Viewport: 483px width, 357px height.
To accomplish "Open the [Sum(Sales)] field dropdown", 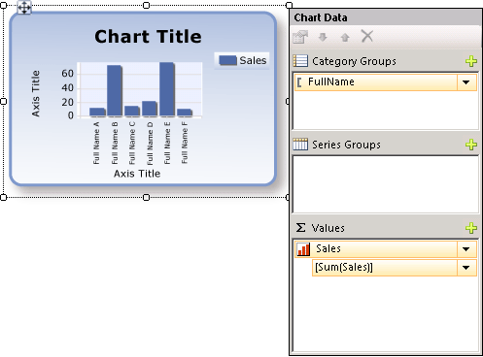I will click(466, 268).
